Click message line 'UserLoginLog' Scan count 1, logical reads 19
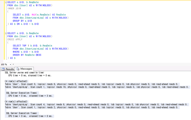 97,87
